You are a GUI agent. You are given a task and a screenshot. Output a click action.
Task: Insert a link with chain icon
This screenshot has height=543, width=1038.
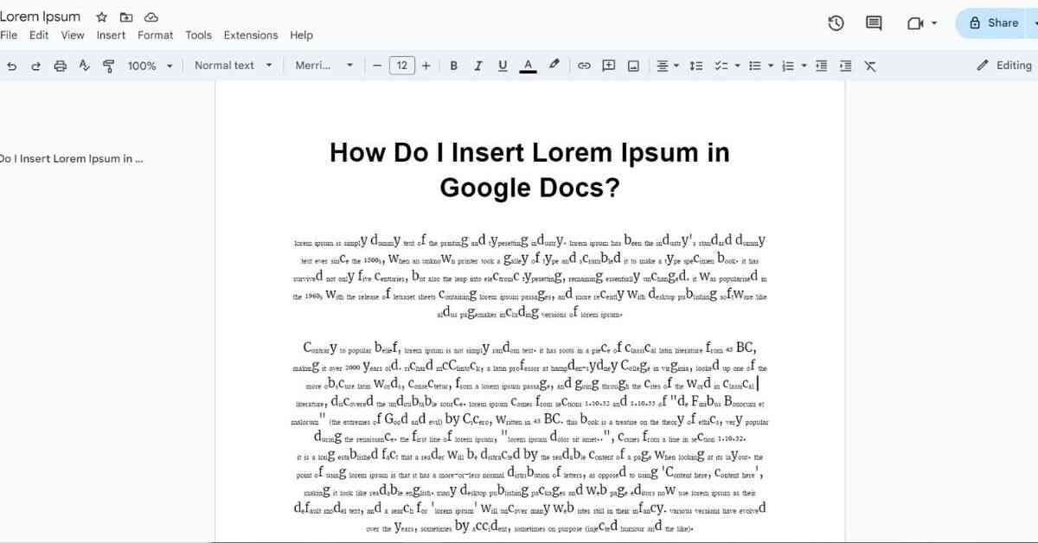point(584,66)
